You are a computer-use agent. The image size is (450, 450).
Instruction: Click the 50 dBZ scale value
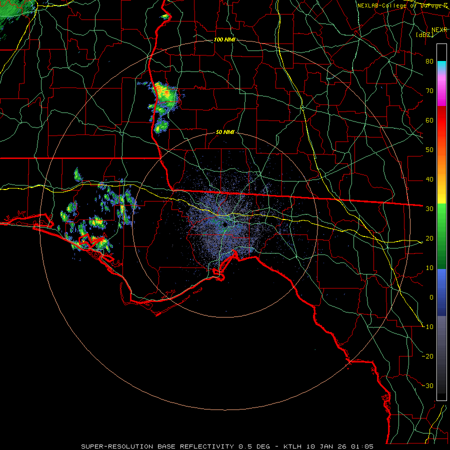point(429,150)
